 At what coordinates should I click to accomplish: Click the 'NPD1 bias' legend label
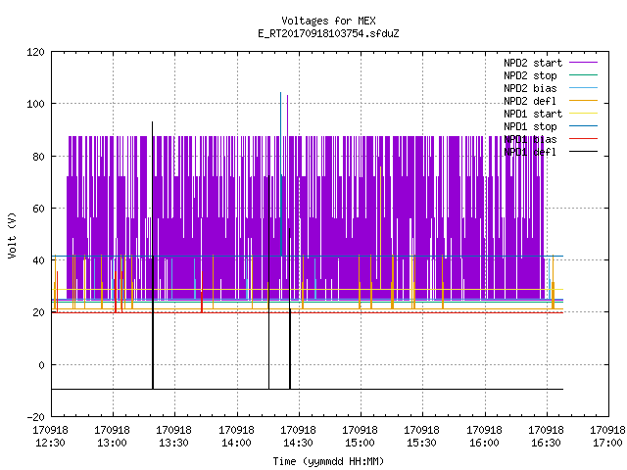tap(530, 139)
